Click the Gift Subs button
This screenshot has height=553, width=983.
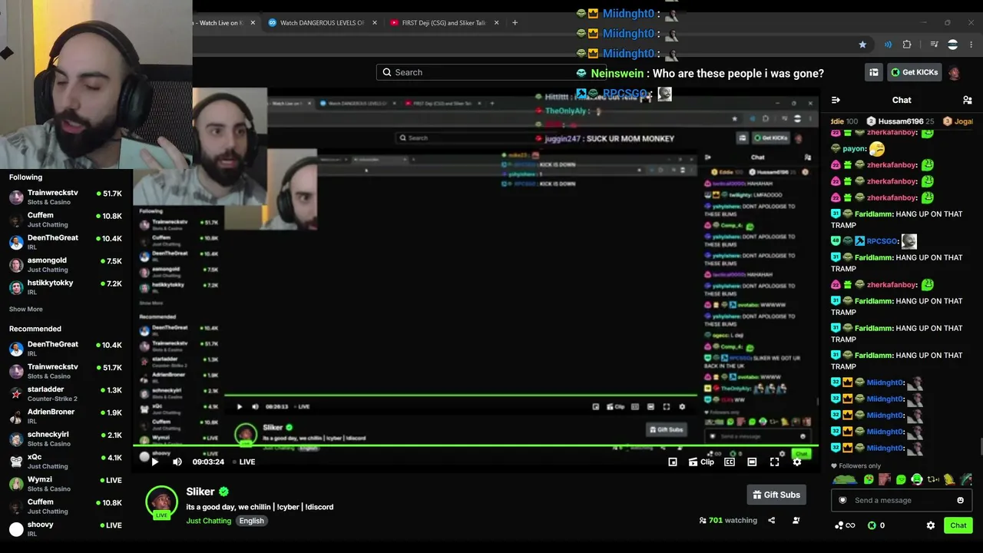point(776,495)
